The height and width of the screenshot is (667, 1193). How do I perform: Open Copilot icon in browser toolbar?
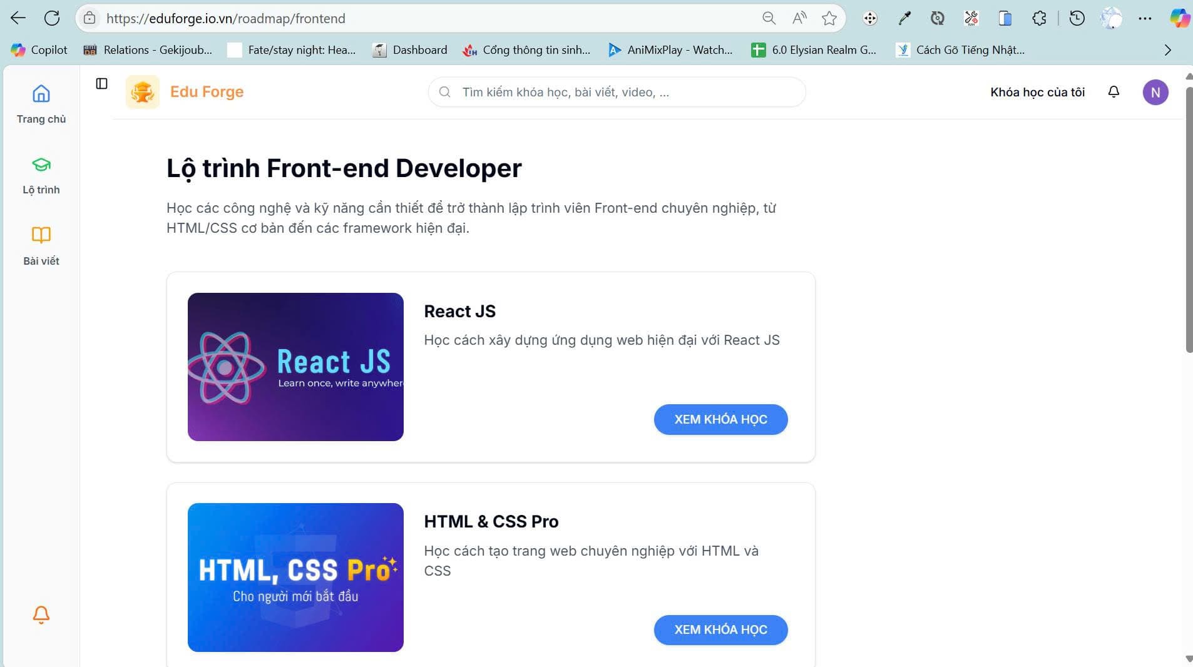1180,18
